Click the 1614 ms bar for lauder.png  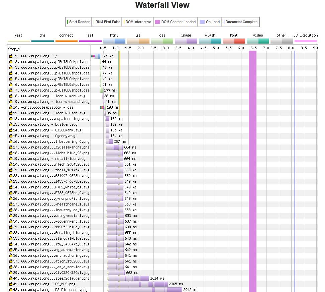(129, 279)
